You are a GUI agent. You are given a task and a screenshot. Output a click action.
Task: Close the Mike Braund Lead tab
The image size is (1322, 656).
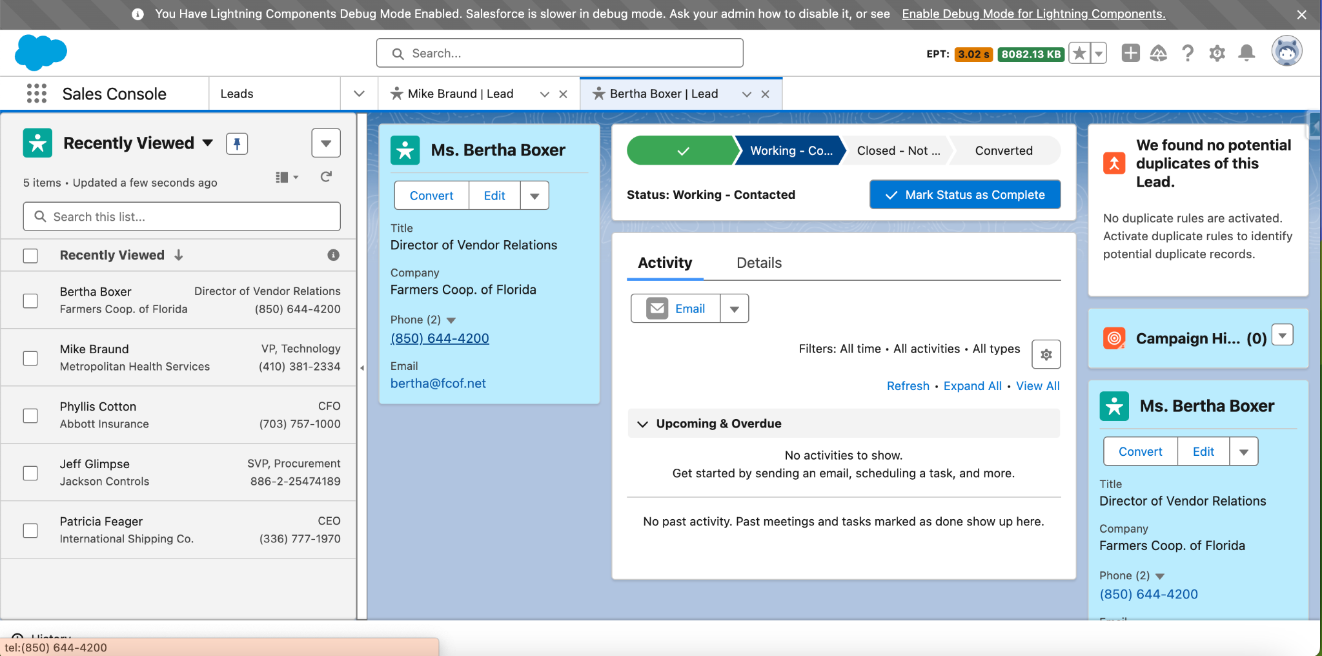pyautogui.click(x=563, y=94)
